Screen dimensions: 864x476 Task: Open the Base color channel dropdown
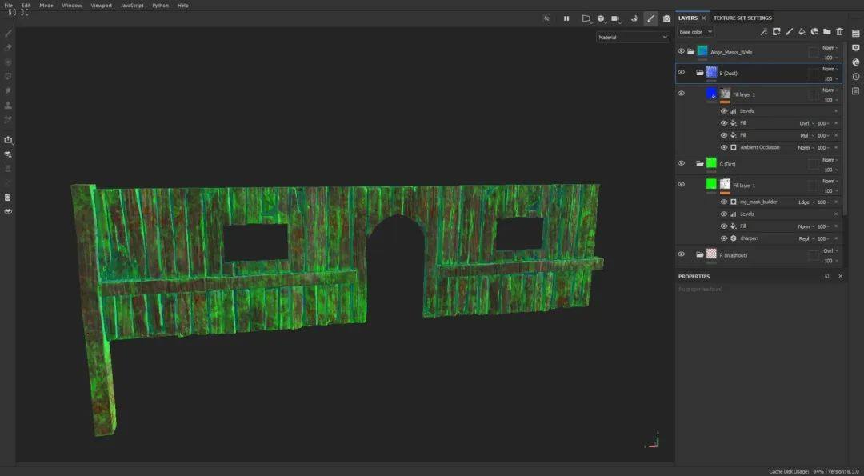point(695,32)
